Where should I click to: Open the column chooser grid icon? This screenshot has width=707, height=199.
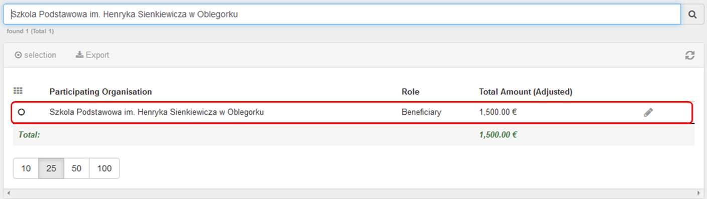18,91
